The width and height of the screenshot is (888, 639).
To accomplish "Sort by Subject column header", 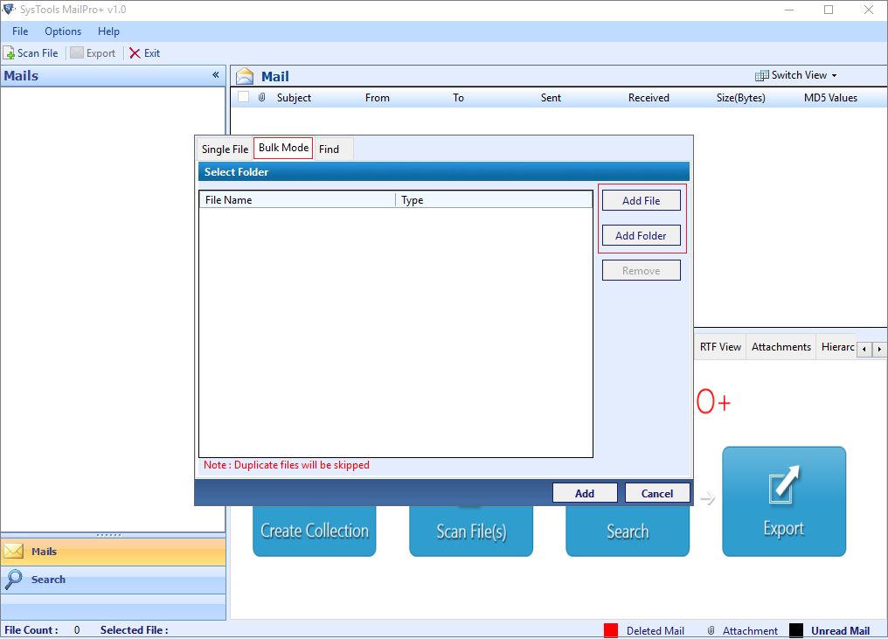I will (294, 97).
